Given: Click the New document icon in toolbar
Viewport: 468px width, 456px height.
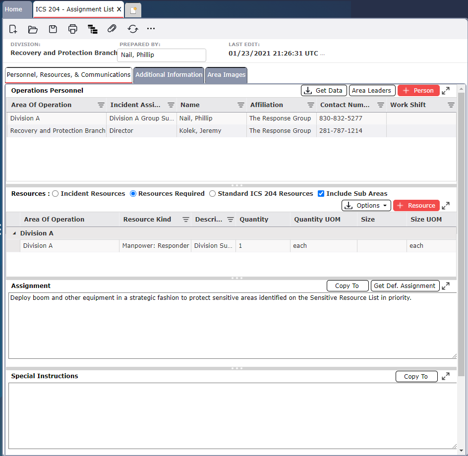Looking at the screenshot, I should (x=13, y=29).
